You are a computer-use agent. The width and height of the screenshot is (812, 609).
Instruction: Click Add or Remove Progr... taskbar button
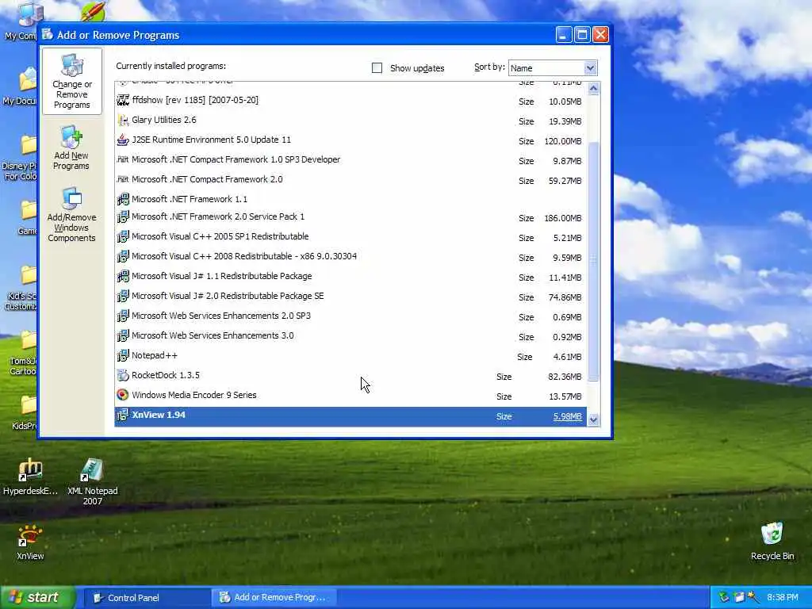coord(274,598)
